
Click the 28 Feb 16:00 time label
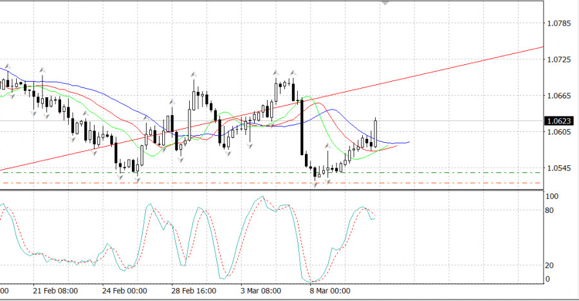tap(194, 291)
